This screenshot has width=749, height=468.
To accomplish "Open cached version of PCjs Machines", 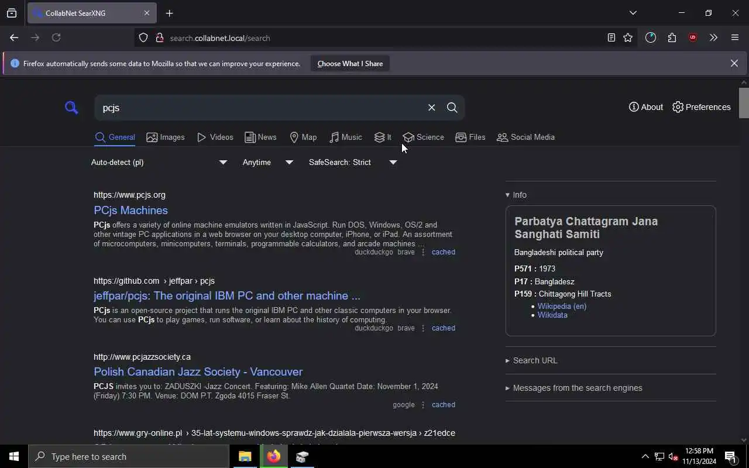I will (x=444, y=252).
